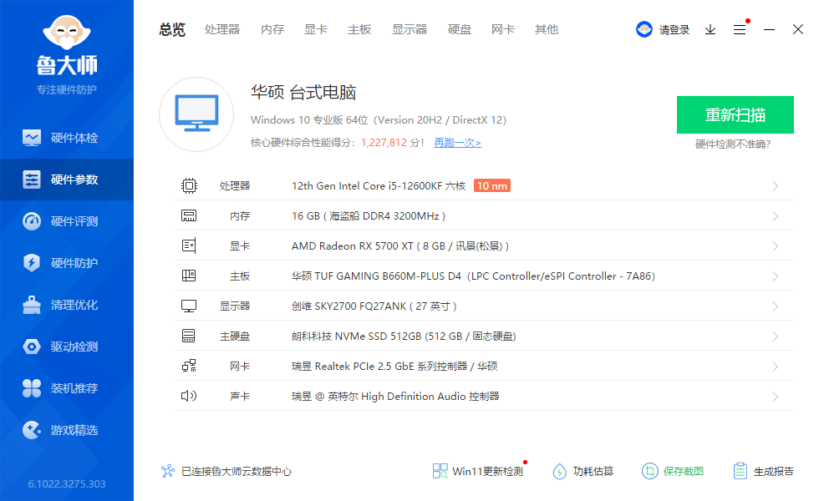Select 装机推荐 in the sidebar
Screen dimensions: 819x501
67,388
